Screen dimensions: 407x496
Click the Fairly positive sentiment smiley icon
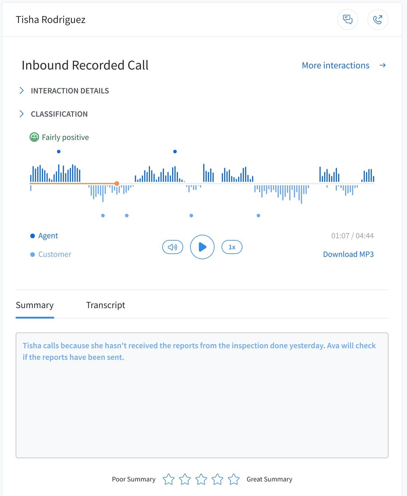[34, 137]
